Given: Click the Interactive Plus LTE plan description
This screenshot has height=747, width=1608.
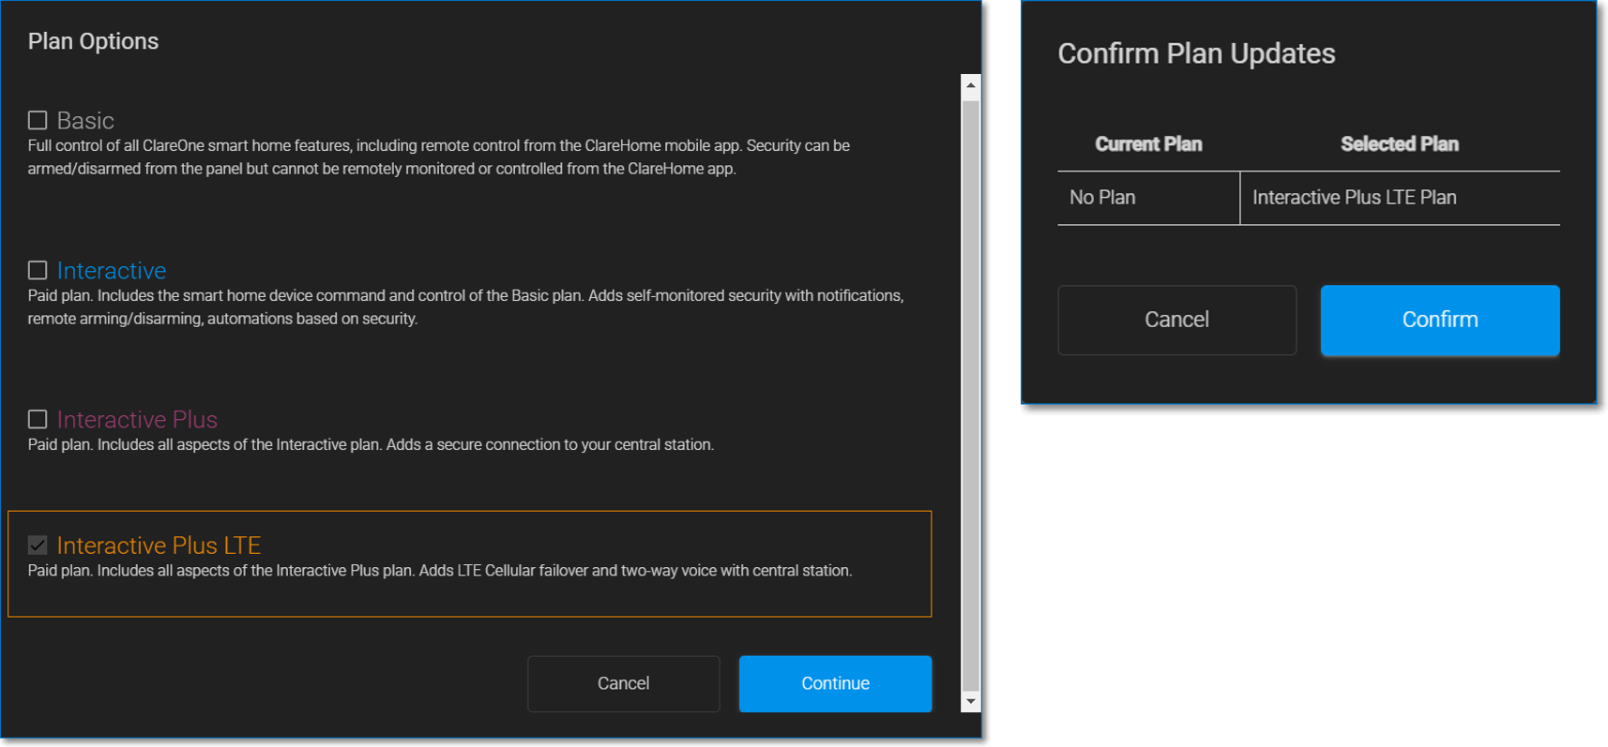Looking at the screenshot, I should [x=439, y=571].
